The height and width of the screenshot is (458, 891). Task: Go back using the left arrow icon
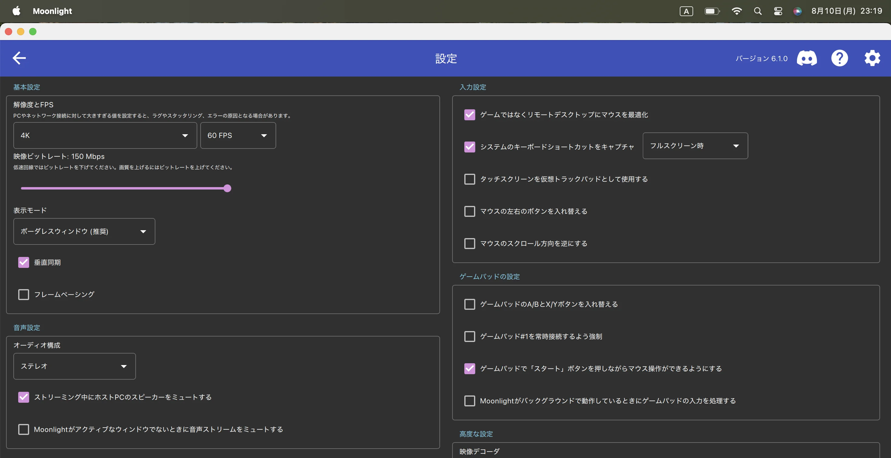point(19,58)
